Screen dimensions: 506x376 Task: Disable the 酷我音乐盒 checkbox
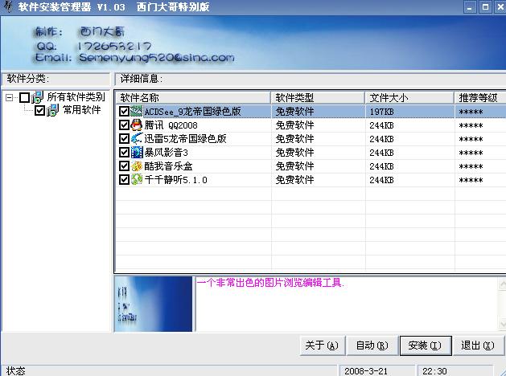(124, 166)
